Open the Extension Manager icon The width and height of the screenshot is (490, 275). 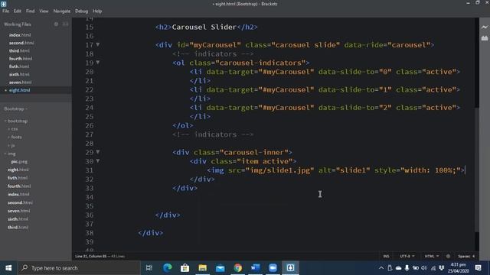click(485, 38)
